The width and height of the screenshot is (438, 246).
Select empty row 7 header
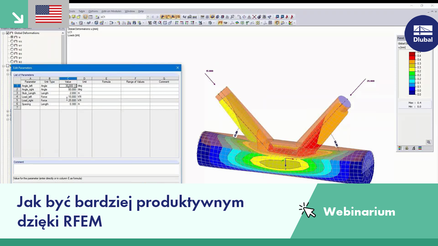[x=17, y=107]
